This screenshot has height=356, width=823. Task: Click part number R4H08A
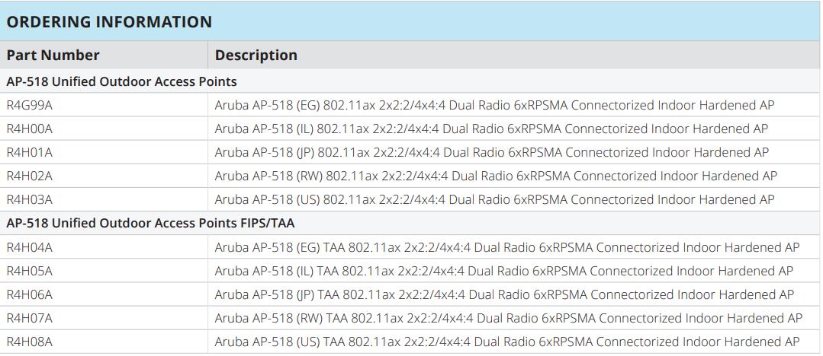click(30, 342)
